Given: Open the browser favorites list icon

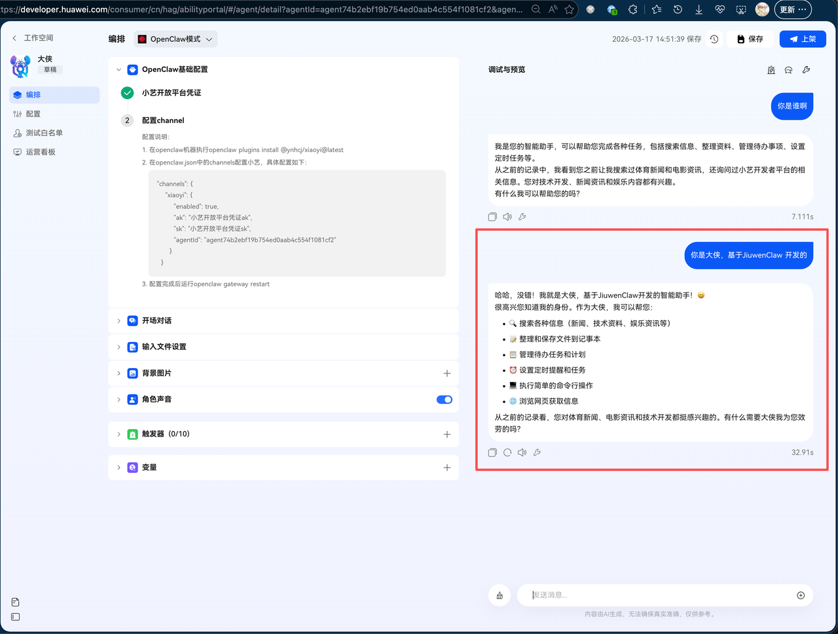Looking at the screenshot, I should [x=657, y=9].
